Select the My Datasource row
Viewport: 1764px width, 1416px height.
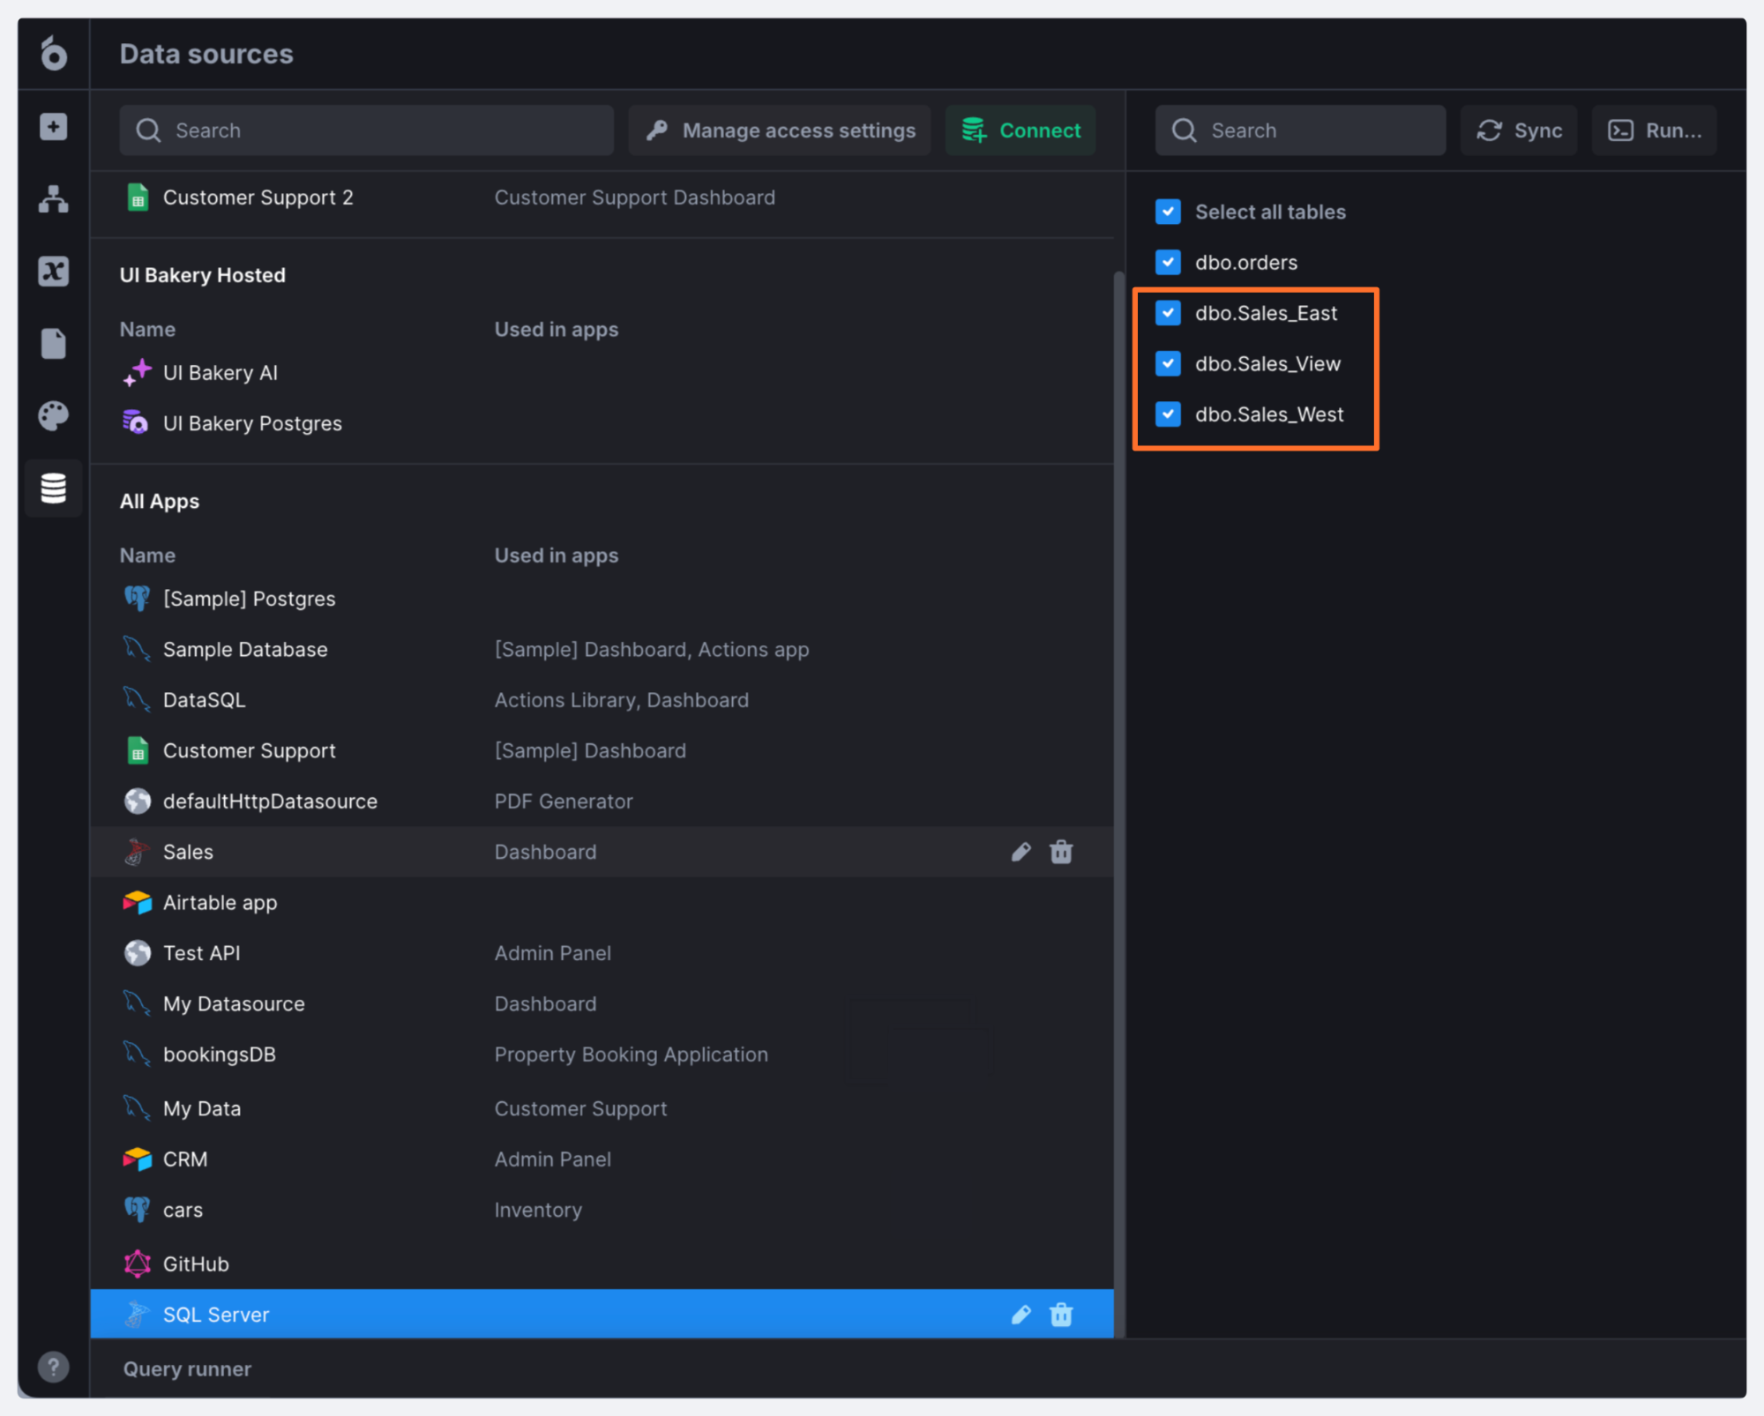tap(602, 1003)
